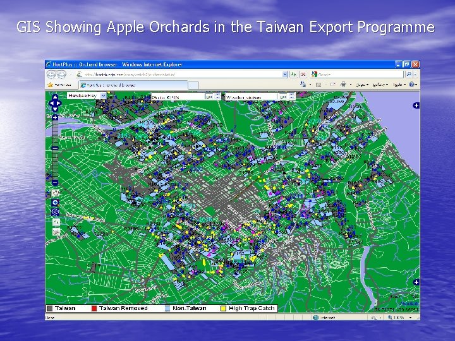Click the go button next to 'Go to RPIN'
The width and height of the screenshot is (455, 341).
point(209,97)
